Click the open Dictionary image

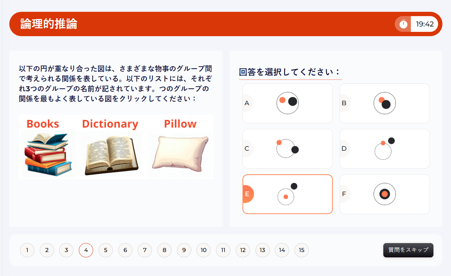click(x=111, y=154)
